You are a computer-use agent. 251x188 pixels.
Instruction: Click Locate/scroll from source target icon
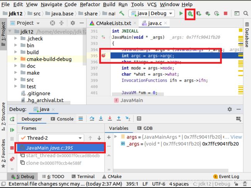pyautogui.click(x=53, y=23)
